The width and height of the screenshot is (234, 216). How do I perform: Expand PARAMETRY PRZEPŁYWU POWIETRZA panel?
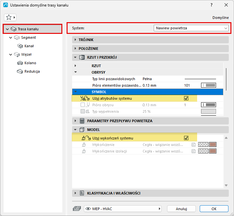150,121
